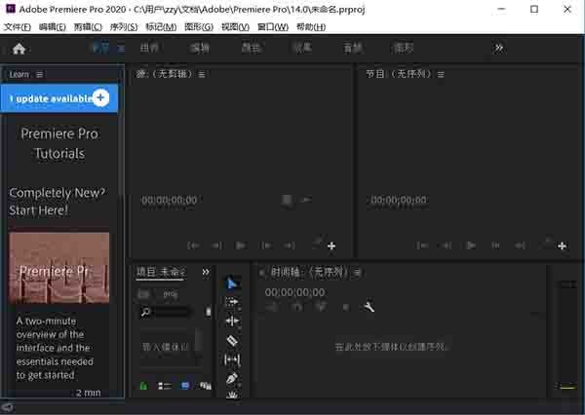Show hidden project panel tabs
The width and height of the screenshot is (585, 415).
tap(206, 272)
